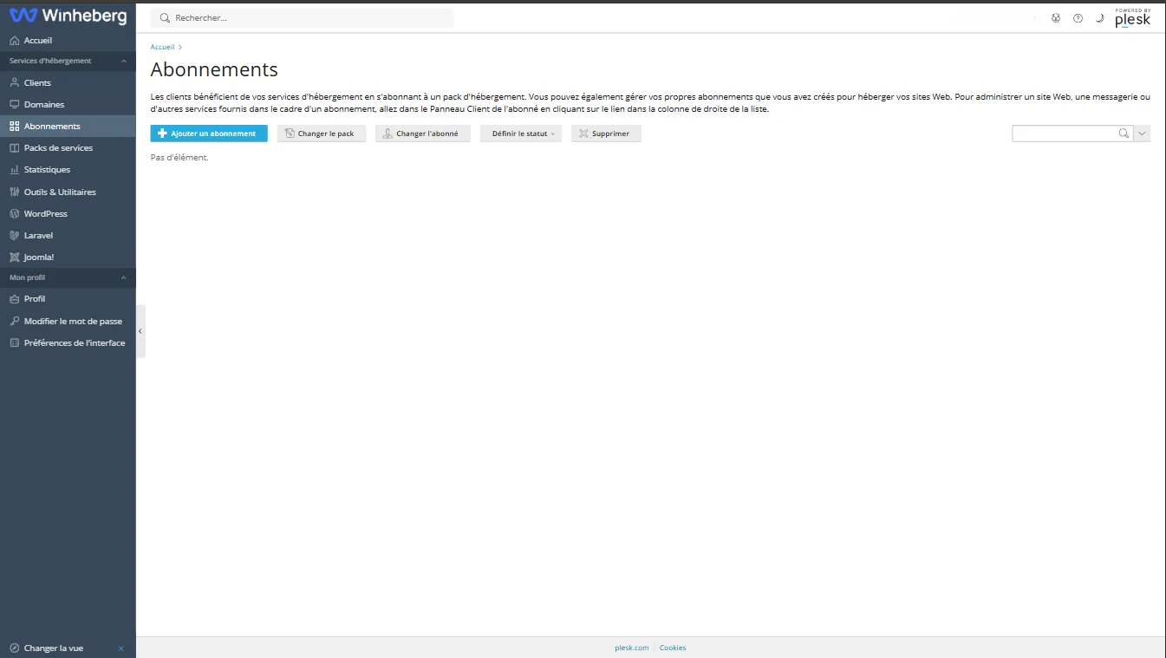Collapse the Services d'hébergement section
The height and width of the screenshot is (658, 1166).
pos(68,61)
